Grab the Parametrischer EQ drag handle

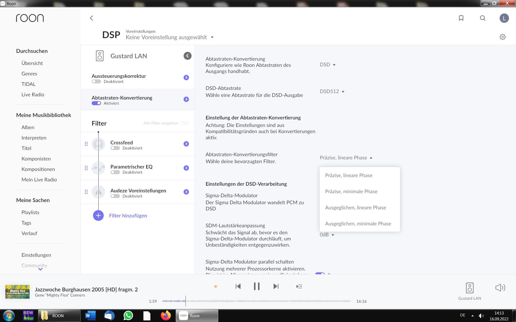tap(86, 168)
